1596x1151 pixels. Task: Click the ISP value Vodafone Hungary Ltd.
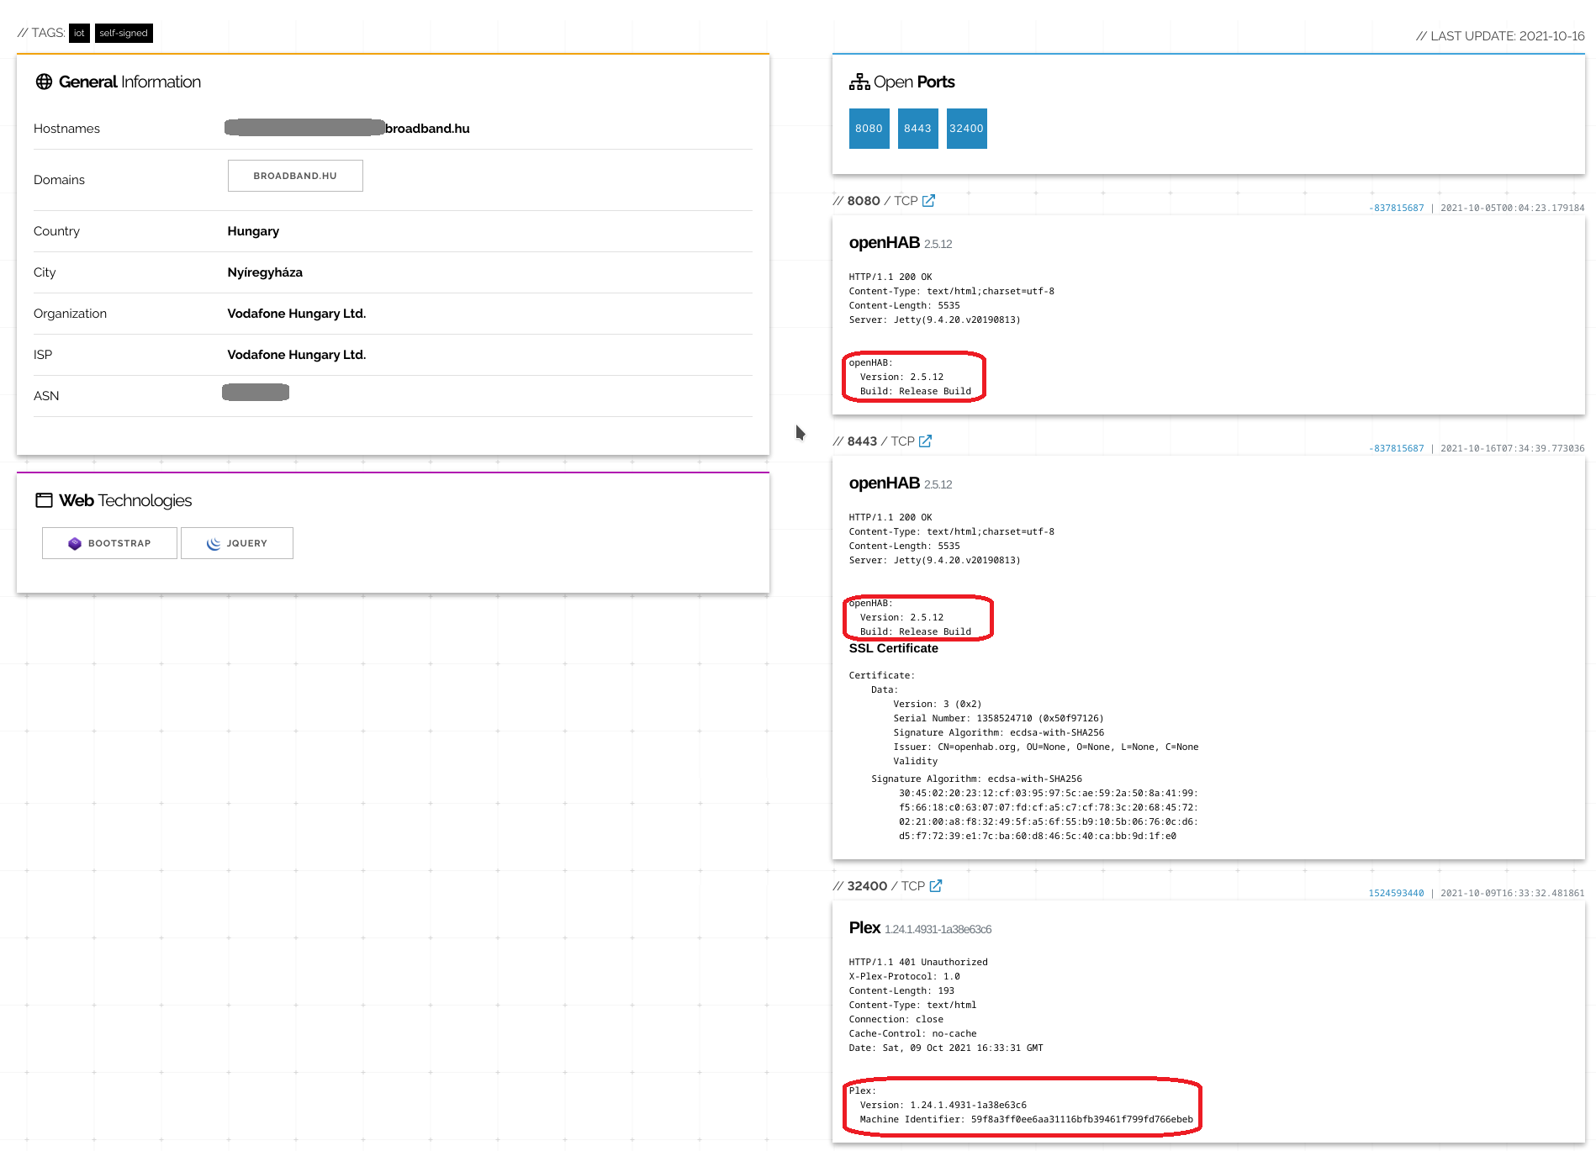click(x=297, y=355)
